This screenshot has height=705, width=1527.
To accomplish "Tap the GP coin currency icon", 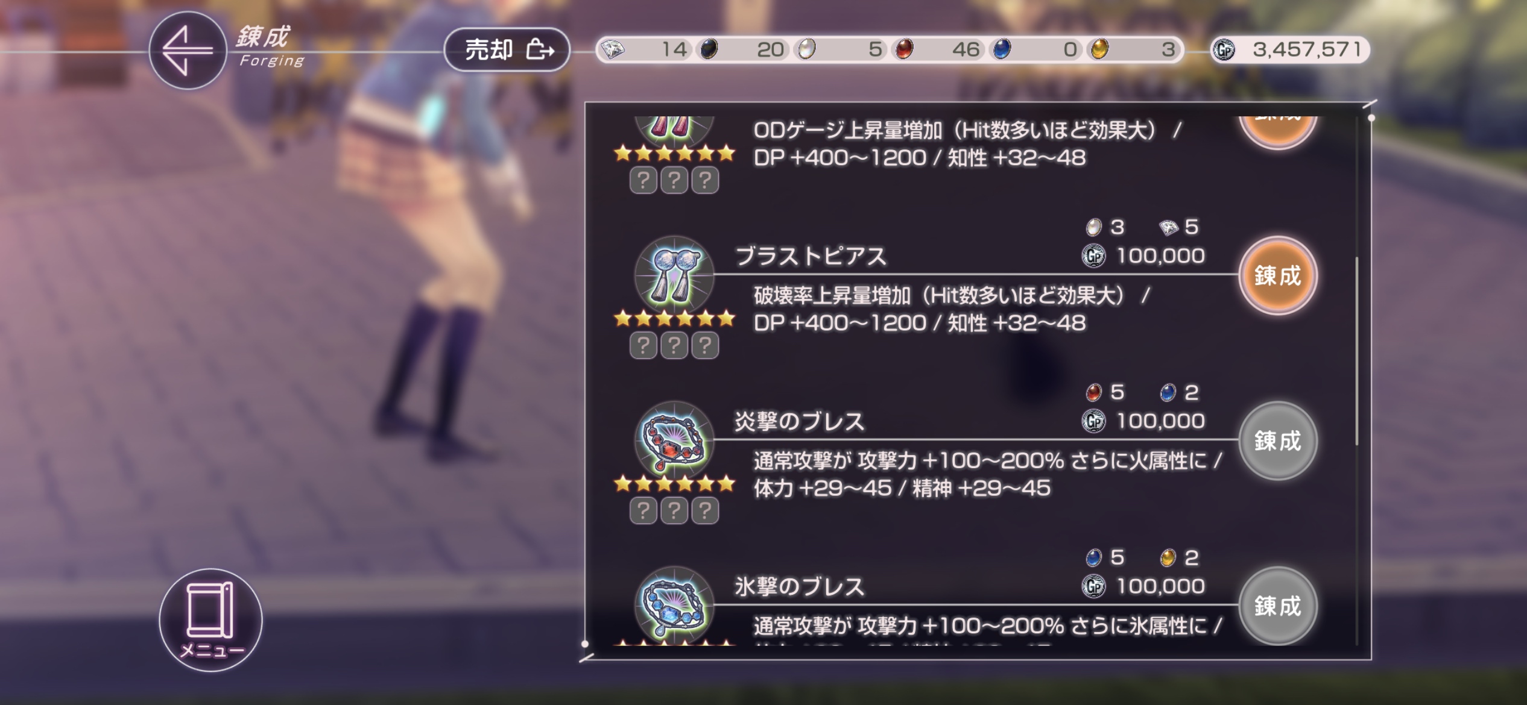I will point(1223,49).
